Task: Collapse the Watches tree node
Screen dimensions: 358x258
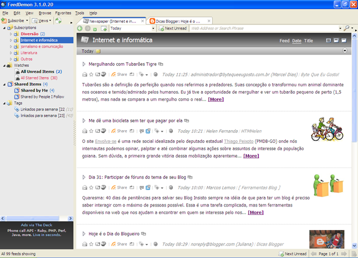Action: [x=4, y=65]
